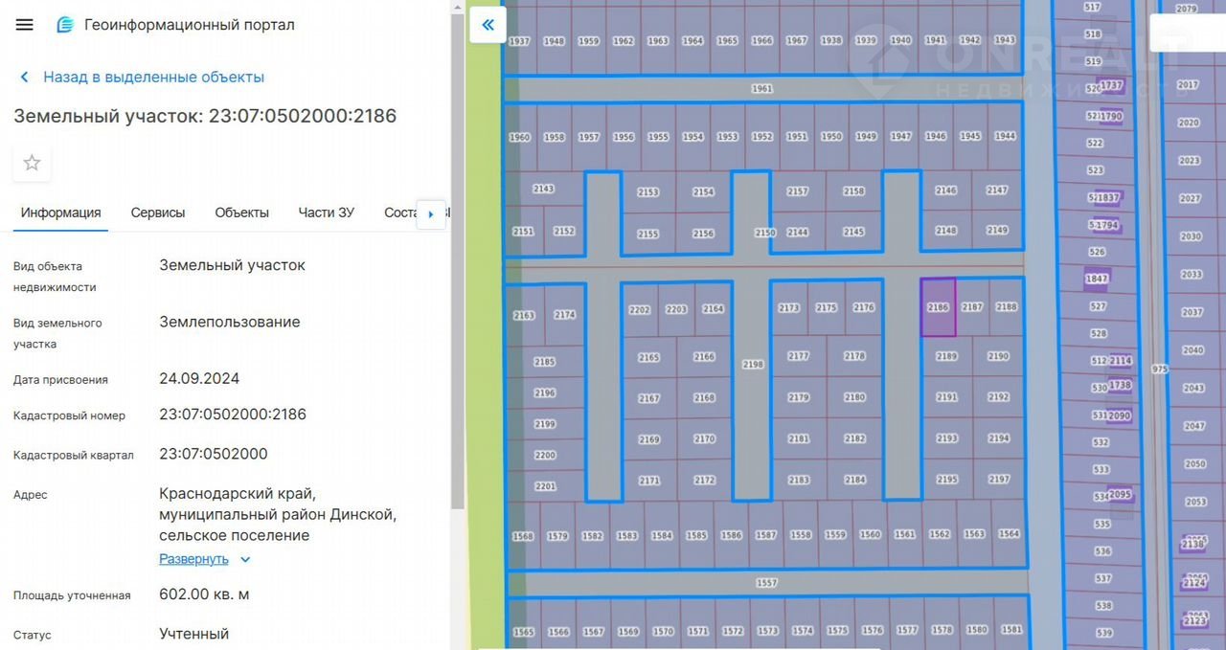Click the Geoportal logo icon

[65, 25]
